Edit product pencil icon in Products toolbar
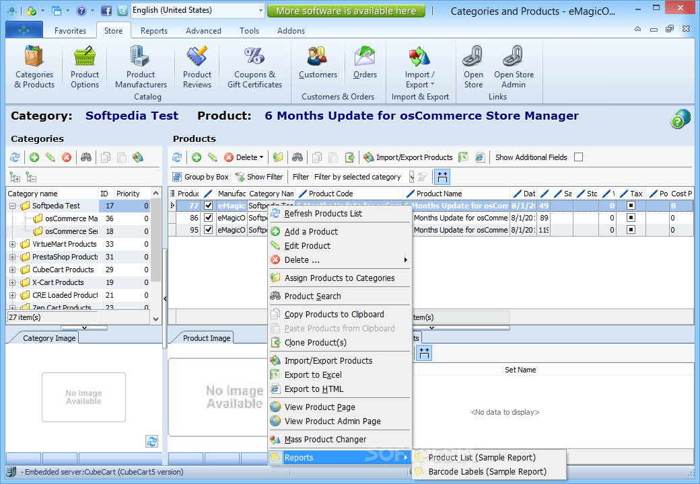Viewport: 700px width, 484px height. (213, 157)
